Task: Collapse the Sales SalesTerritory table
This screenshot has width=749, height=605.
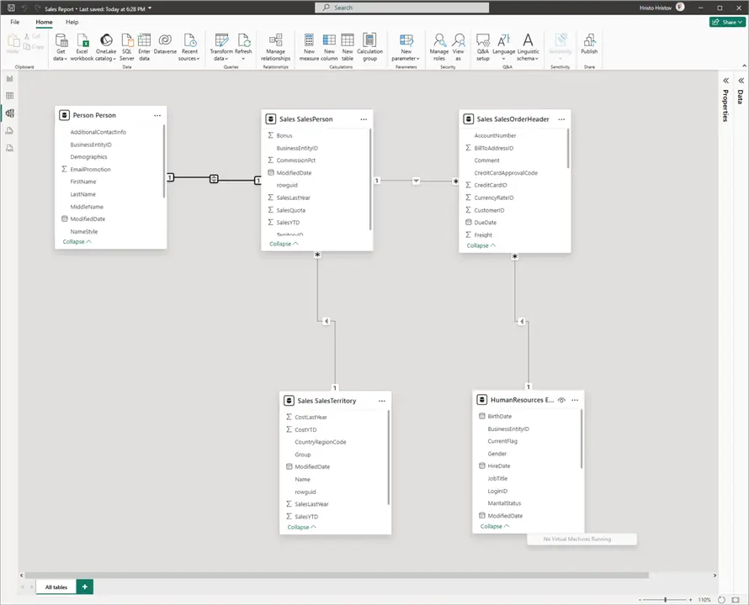Action: [302, 527]
